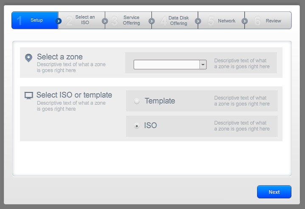Screen dimensions: 305x209
Task: Click the arrow icon after Select an ISO step
Action: click(105, 21)
